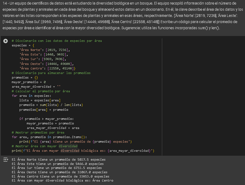Viewport: 245px width, 185px height.
Task: Click the line 'for area in especies:'
Action: 31,96
